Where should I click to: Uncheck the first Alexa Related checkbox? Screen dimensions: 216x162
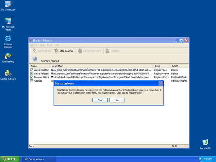pyautogui.click(x=32, y=70)
